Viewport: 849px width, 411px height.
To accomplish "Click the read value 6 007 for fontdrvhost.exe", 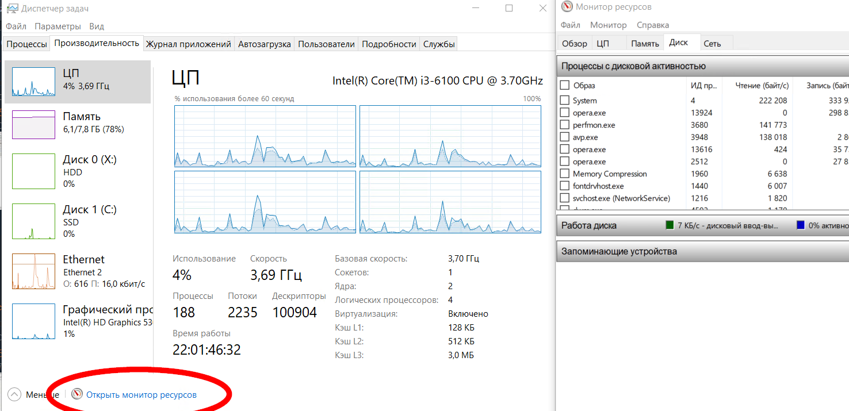I will pos(777,186).
